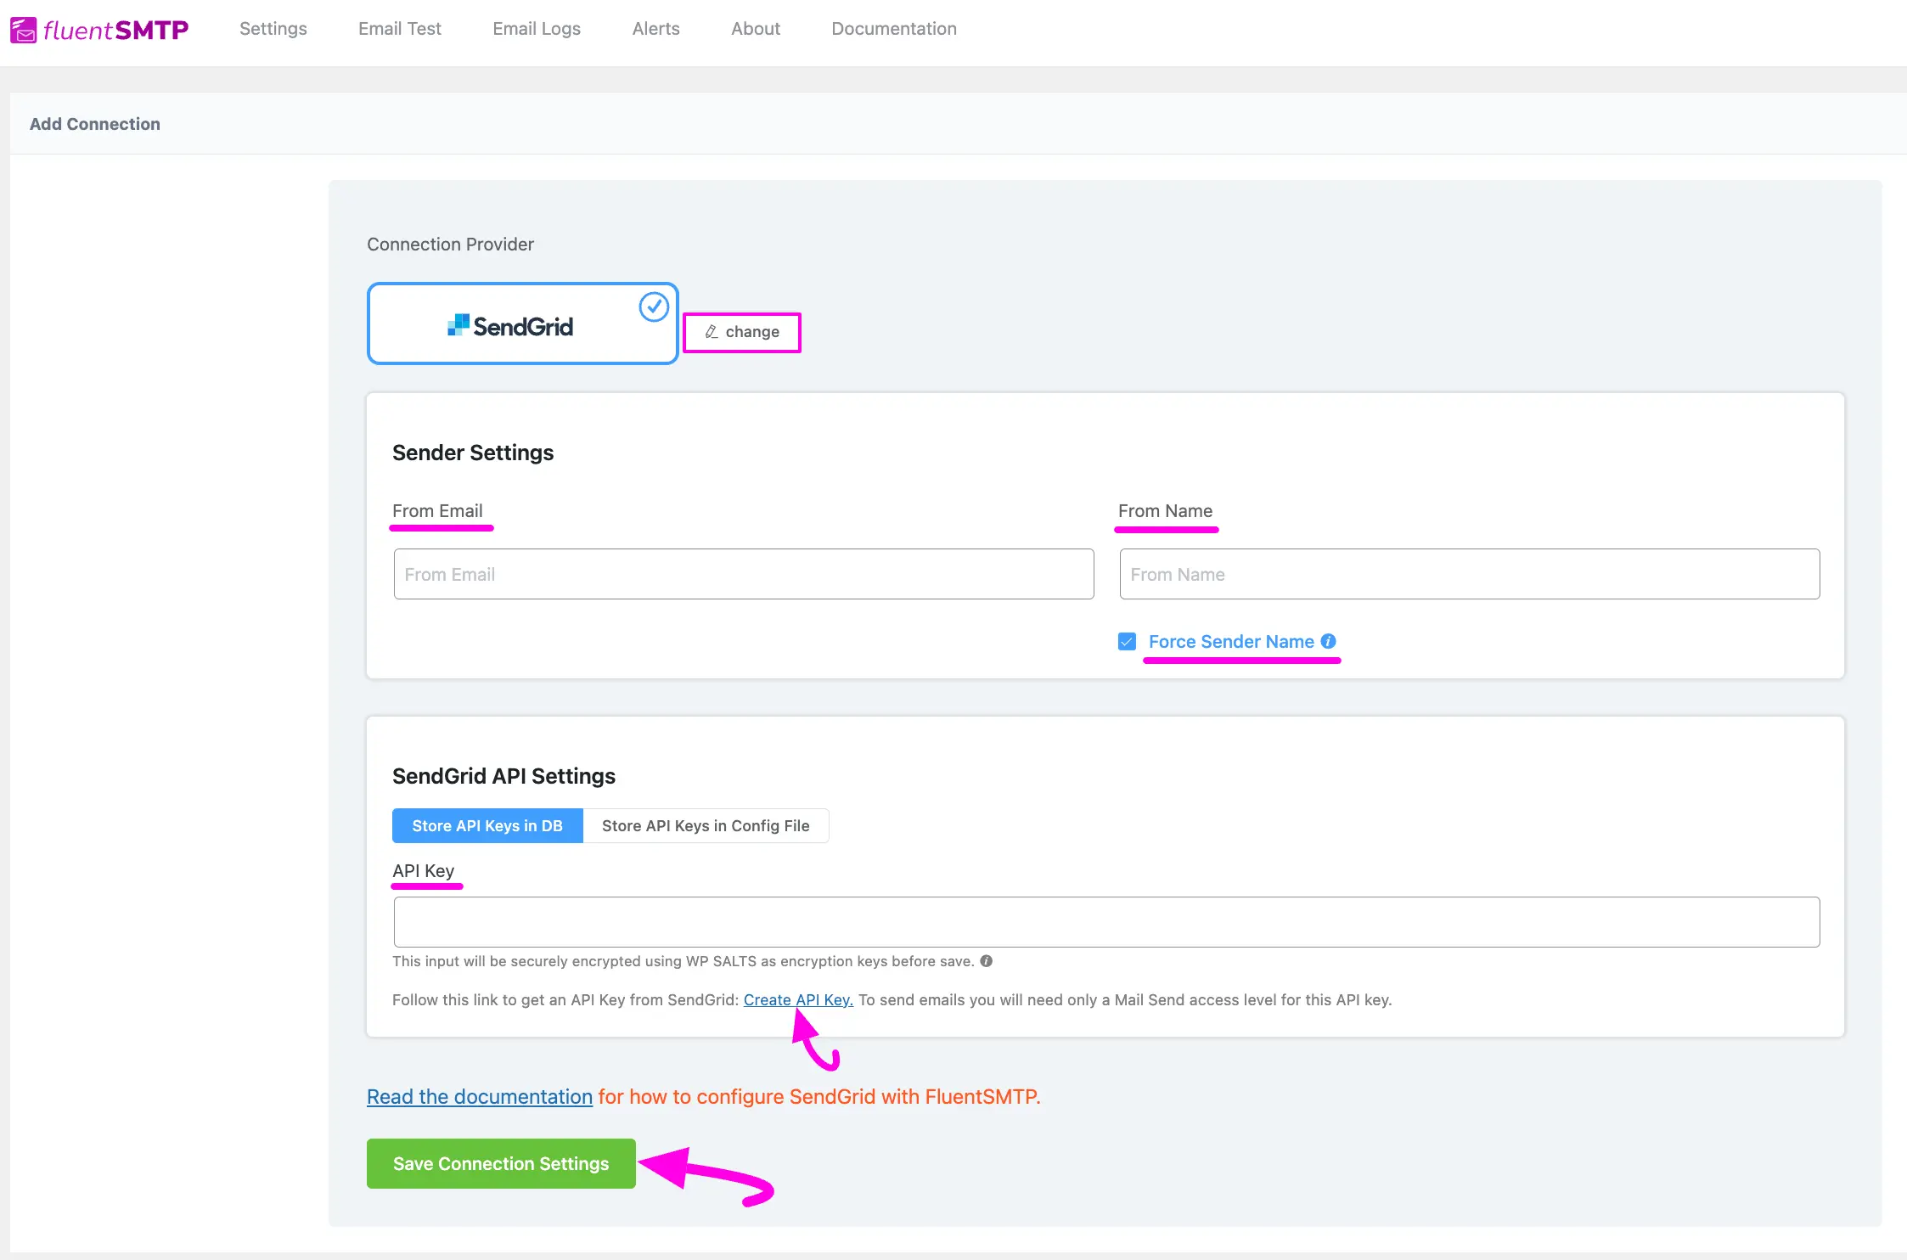The width and height of the screenshot is (1907, 1260).
Task: Click the From Name field label
Action: (x=1165, y=511)
